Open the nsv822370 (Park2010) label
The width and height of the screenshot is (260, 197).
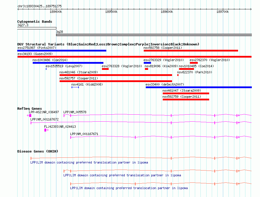(x=195, y=72)
